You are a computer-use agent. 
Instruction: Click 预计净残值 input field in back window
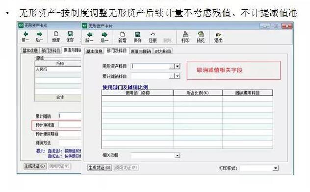pos(70,125)
